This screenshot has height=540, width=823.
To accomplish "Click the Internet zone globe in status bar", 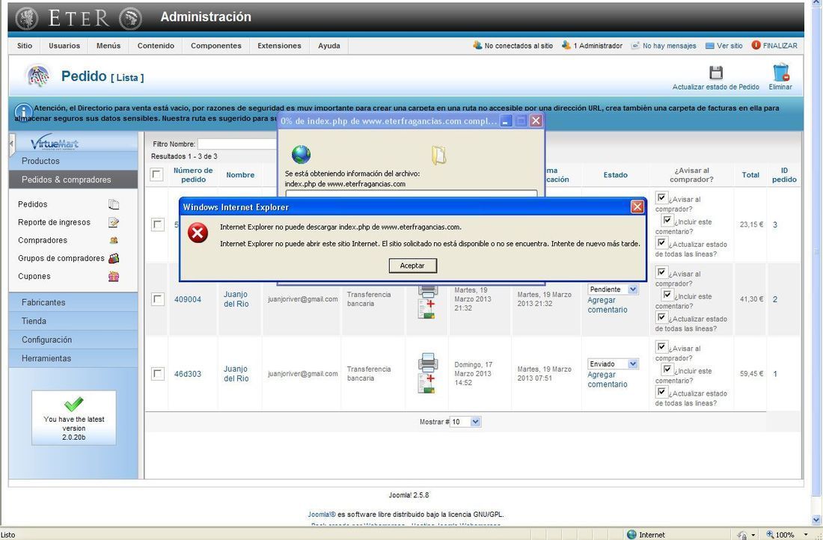I will pos(631,534).
